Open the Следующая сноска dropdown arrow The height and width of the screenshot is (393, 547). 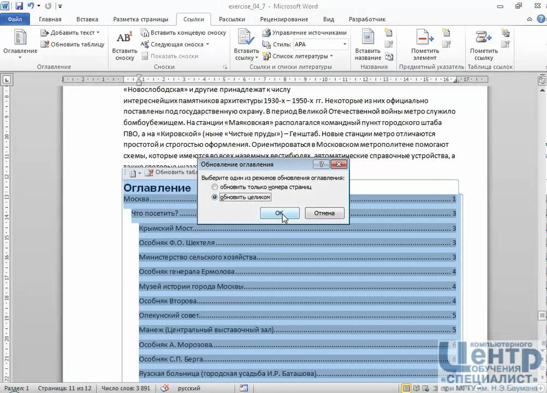(207, 44)
